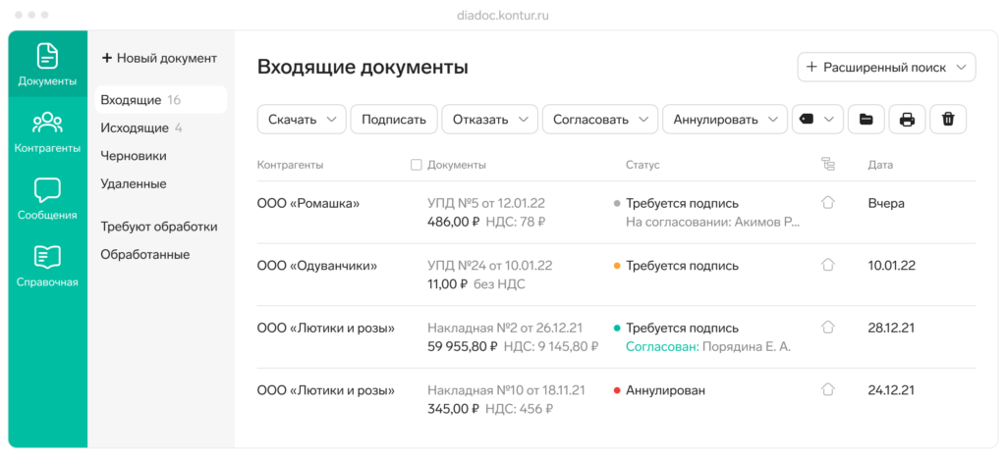1006x456 pixels.
Task: Expand the Скачать dropdown
Action: 302,120
